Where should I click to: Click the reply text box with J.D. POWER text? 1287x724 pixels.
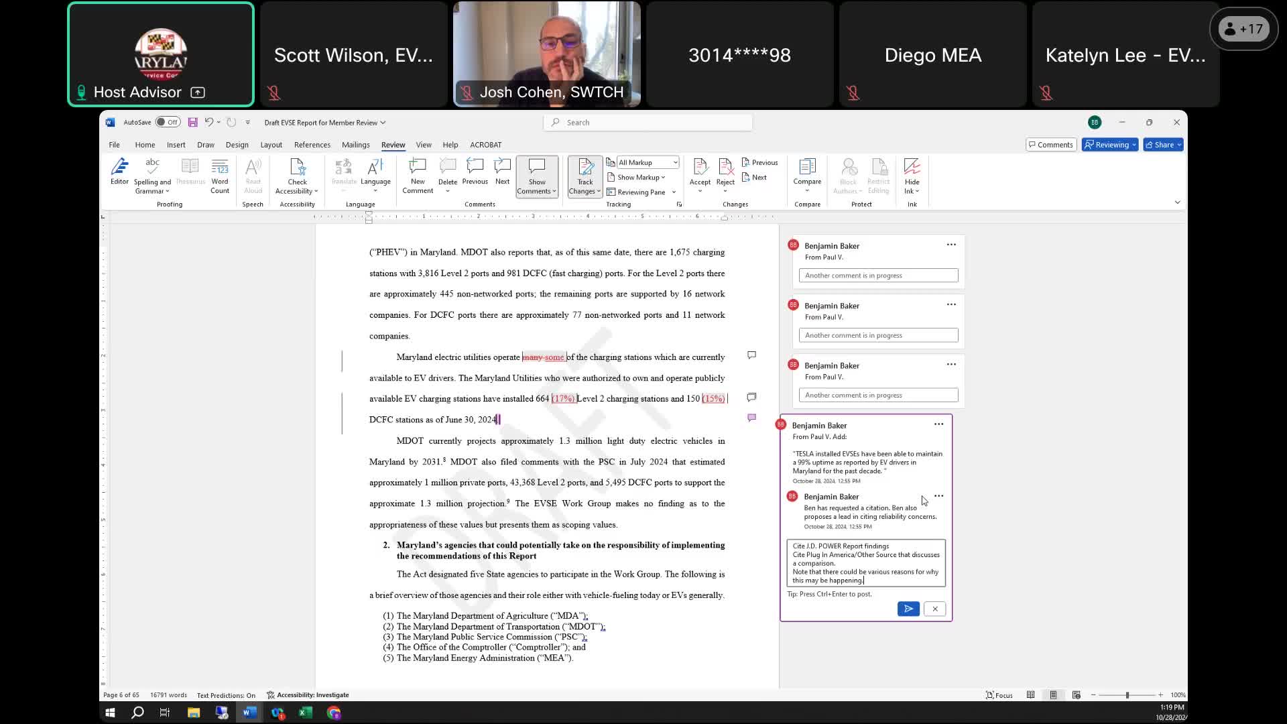click(x=866, y=563)
